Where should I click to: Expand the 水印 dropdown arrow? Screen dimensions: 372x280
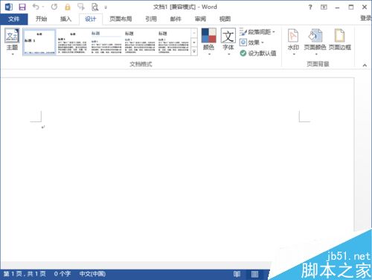[294, 54]
